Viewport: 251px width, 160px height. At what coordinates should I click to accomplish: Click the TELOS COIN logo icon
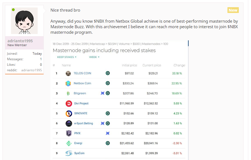coord(68,74)
